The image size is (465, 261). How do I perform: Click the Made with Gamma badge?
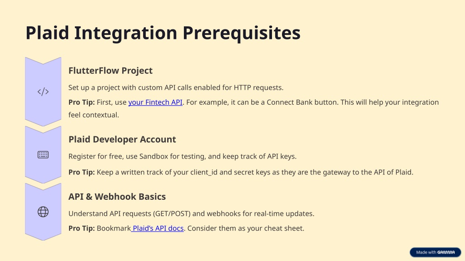pyautogui.click(x=435, y=252)
